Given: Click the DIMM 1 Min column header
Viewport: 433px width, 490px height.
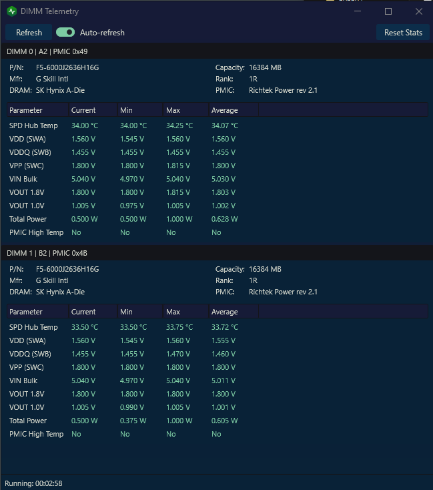Looking at the screenshot, I should tap(141, 312).
